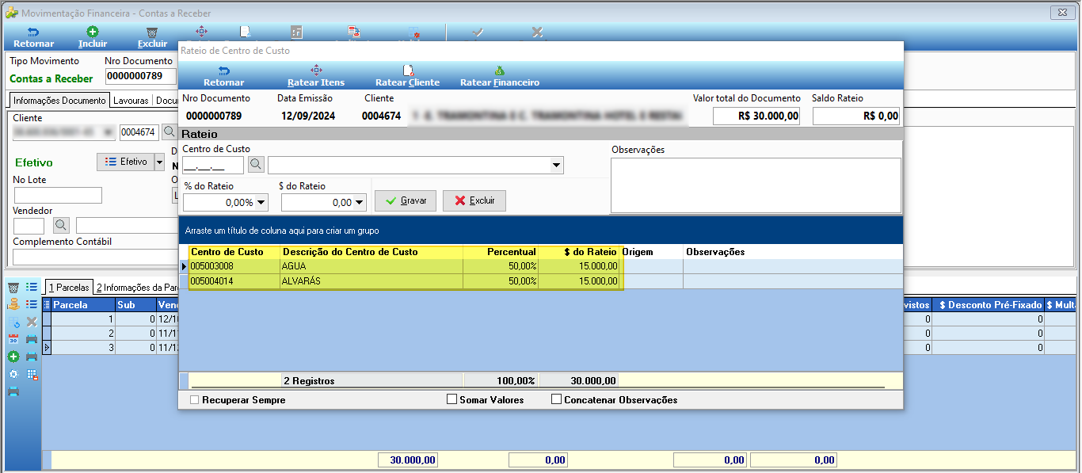
Task: Enable the Recuperar Sempre checkbox
Action: click(x=195, y=400)
